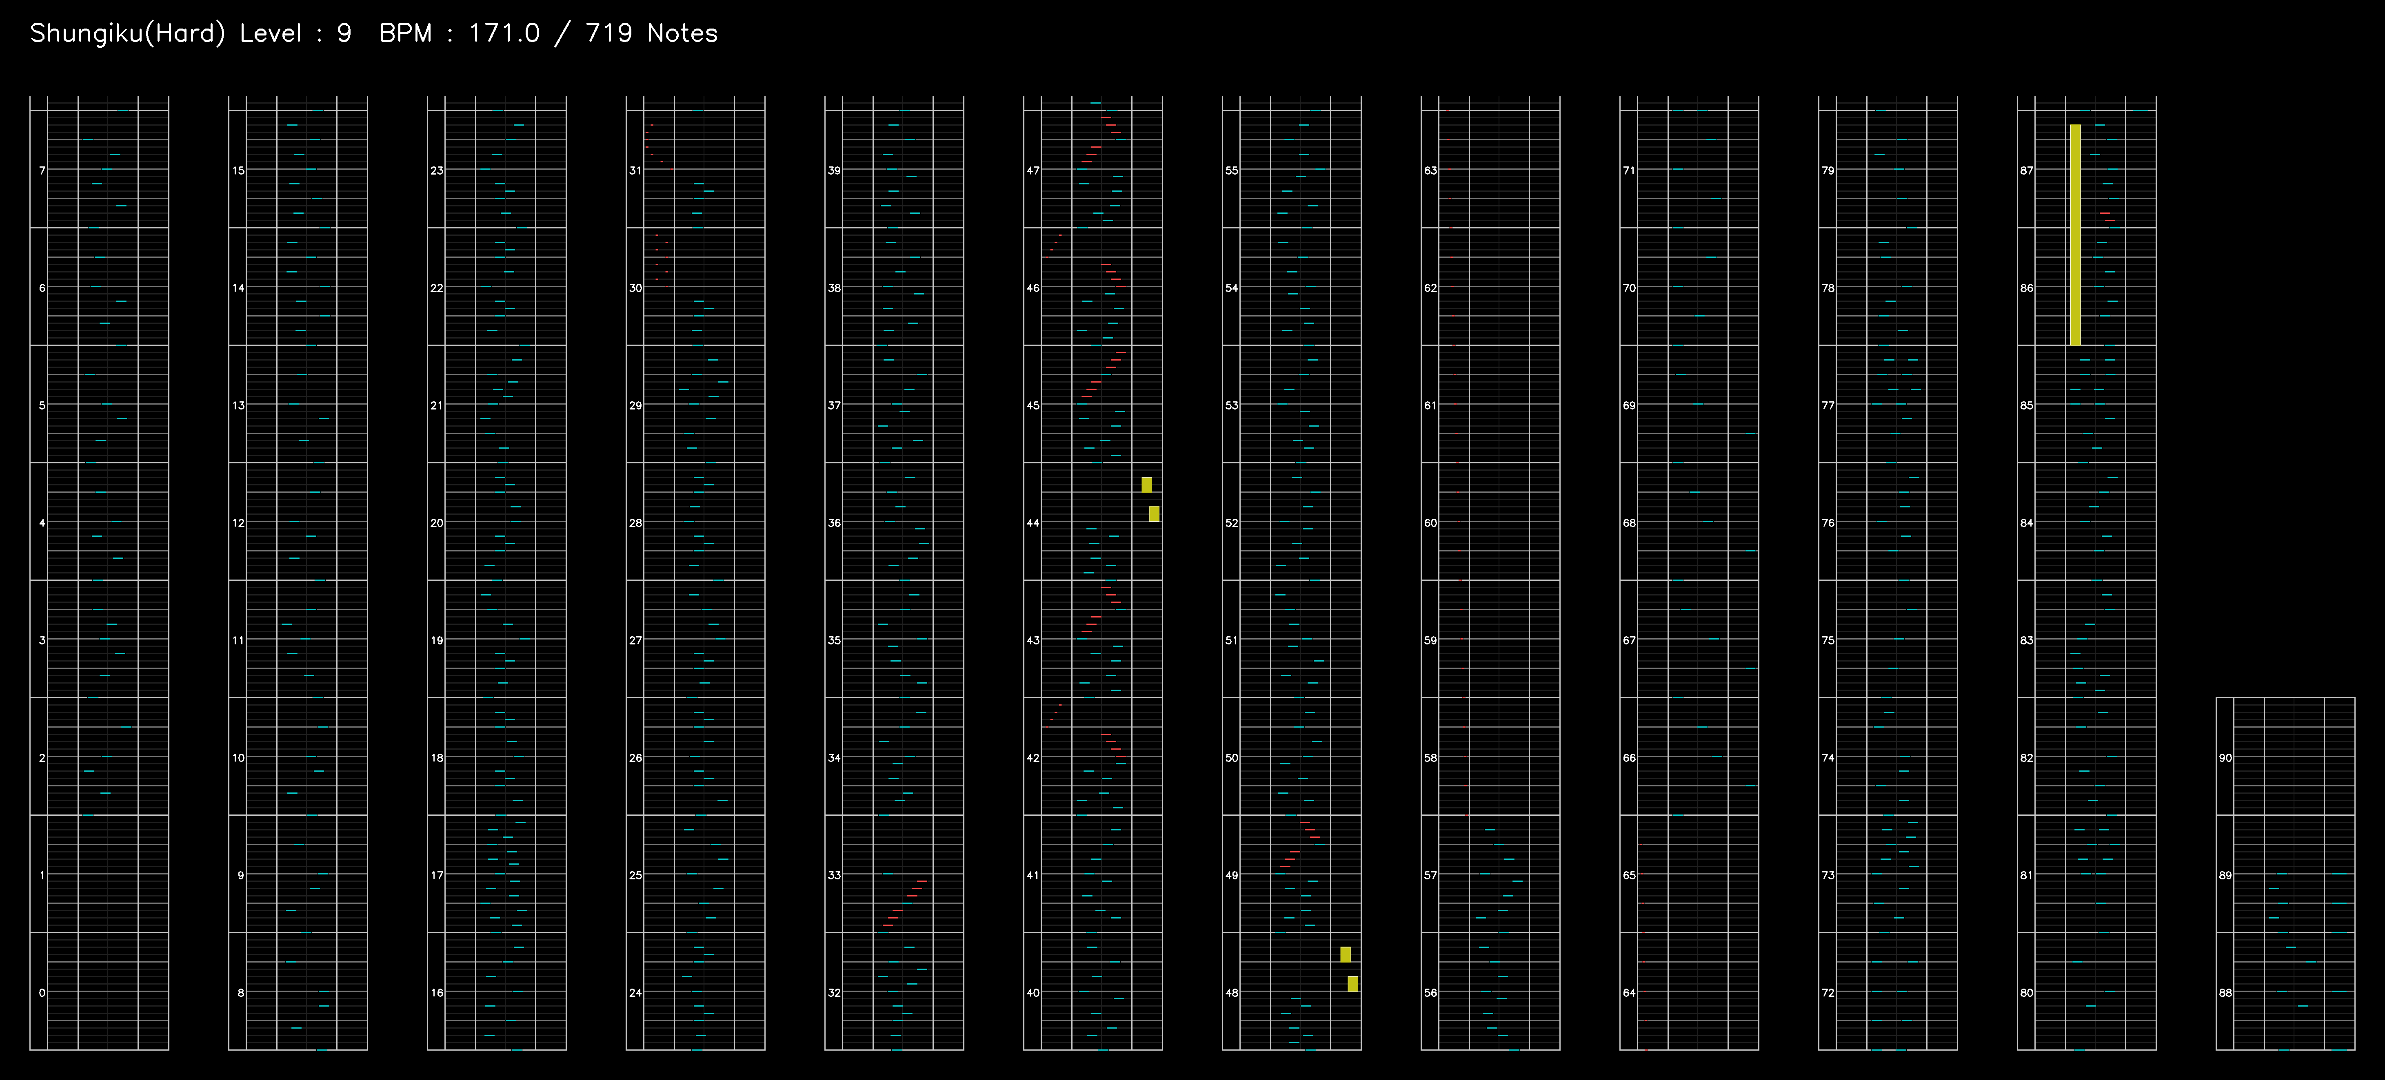Select measure number label '7'
This screenshot has width=2385, height=1080.
[x=42, y=170]
